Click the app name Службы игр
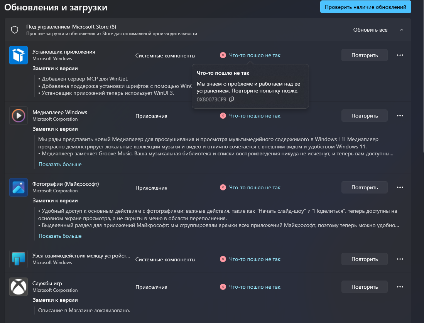Viewport: 424px width, 323px height. point(47,283)
